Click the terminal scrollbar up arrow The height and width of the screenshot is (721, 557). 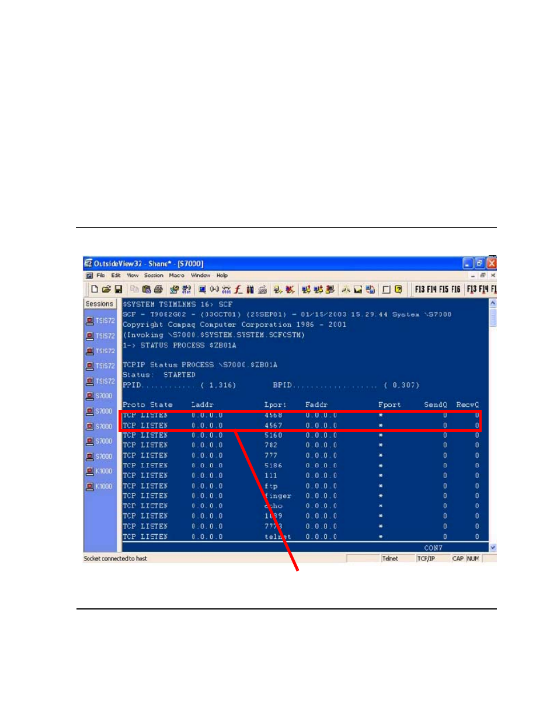coord(493,304)
